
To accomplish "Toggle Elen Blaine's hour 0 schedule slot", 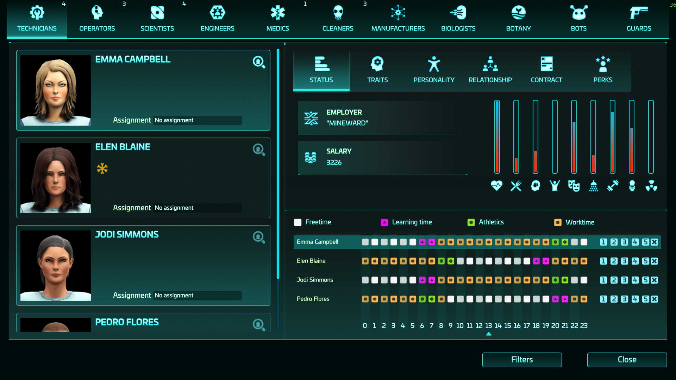I will tap(365, 261).
